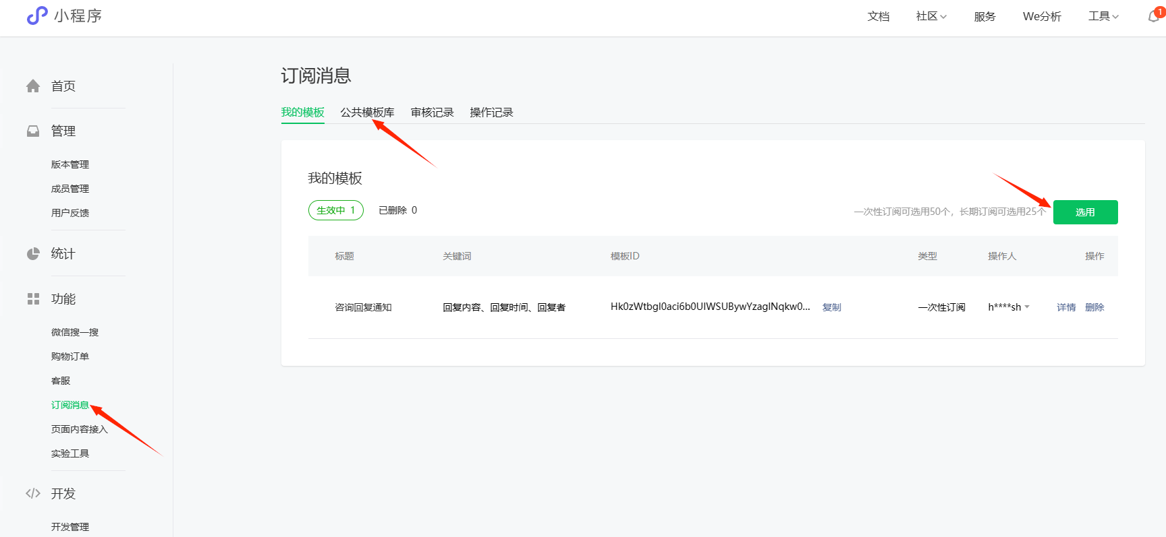Open the operator h****sh dropdown
The width and height of the screenshot is (1166, 537).
(1009, 307)
